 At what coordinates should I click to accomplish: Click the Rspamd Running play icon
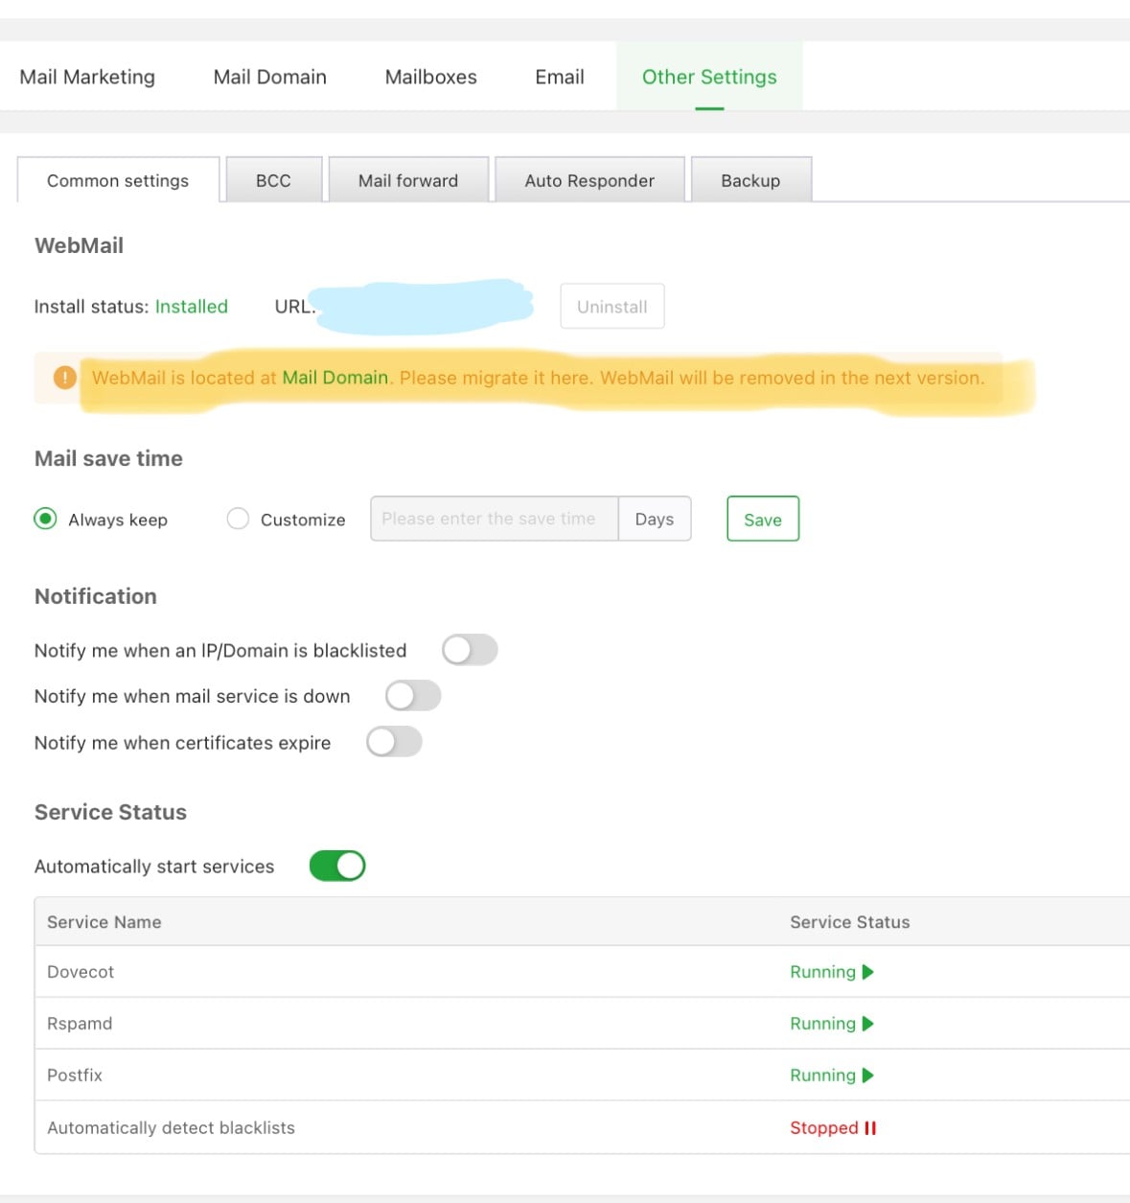tap(868, 1024)
